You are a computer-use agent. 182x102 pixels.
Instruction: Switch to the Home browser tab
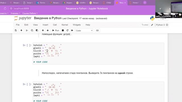134,3
